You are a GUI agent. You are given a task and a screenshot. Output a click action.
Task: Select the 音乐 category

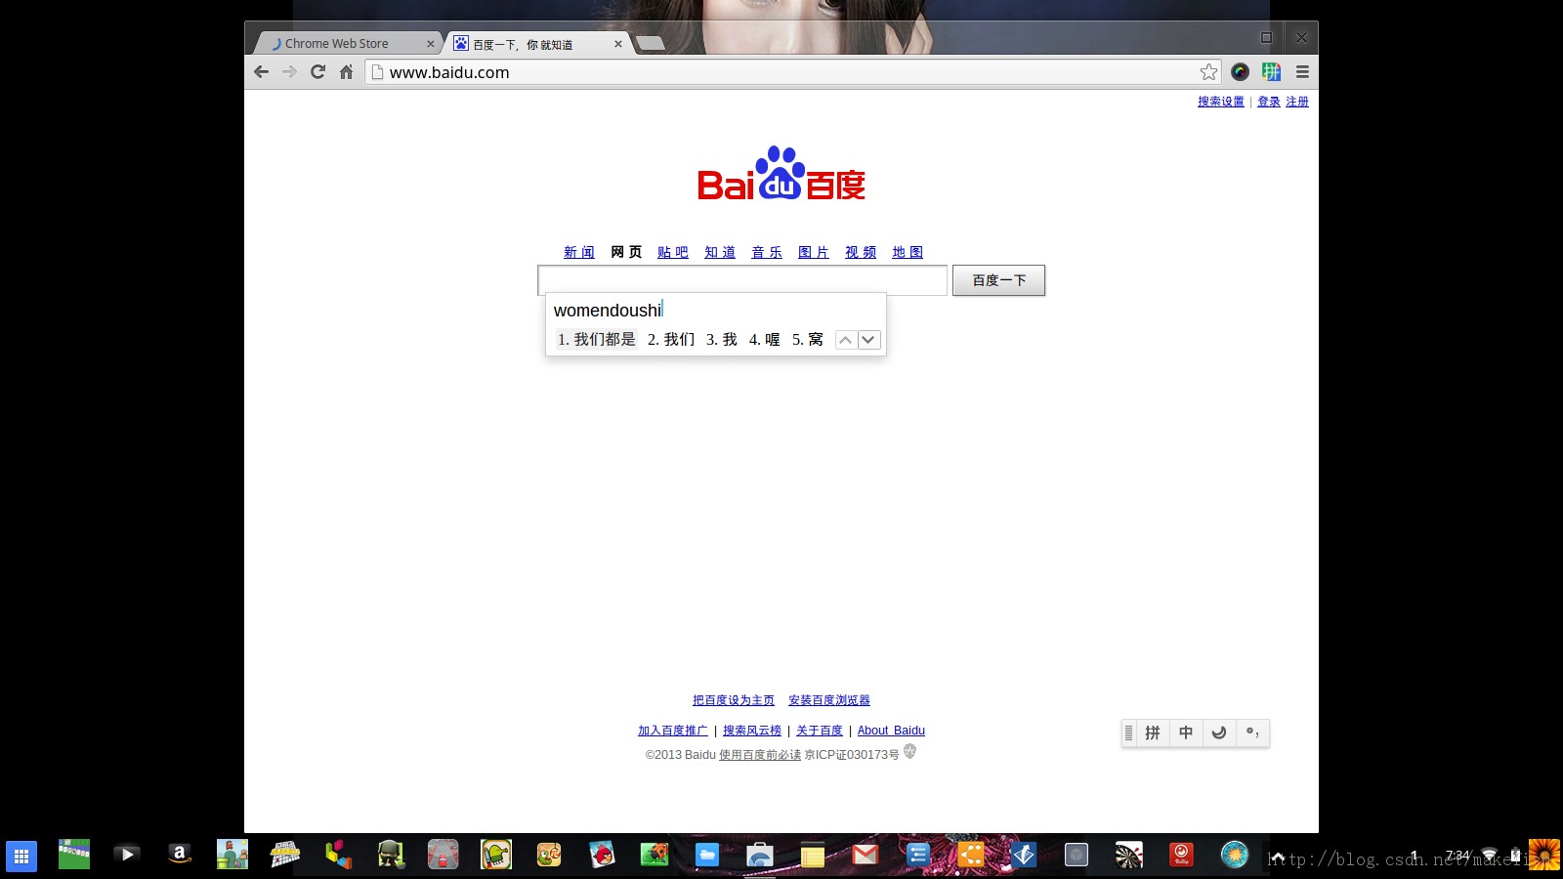tap(767, 252)
